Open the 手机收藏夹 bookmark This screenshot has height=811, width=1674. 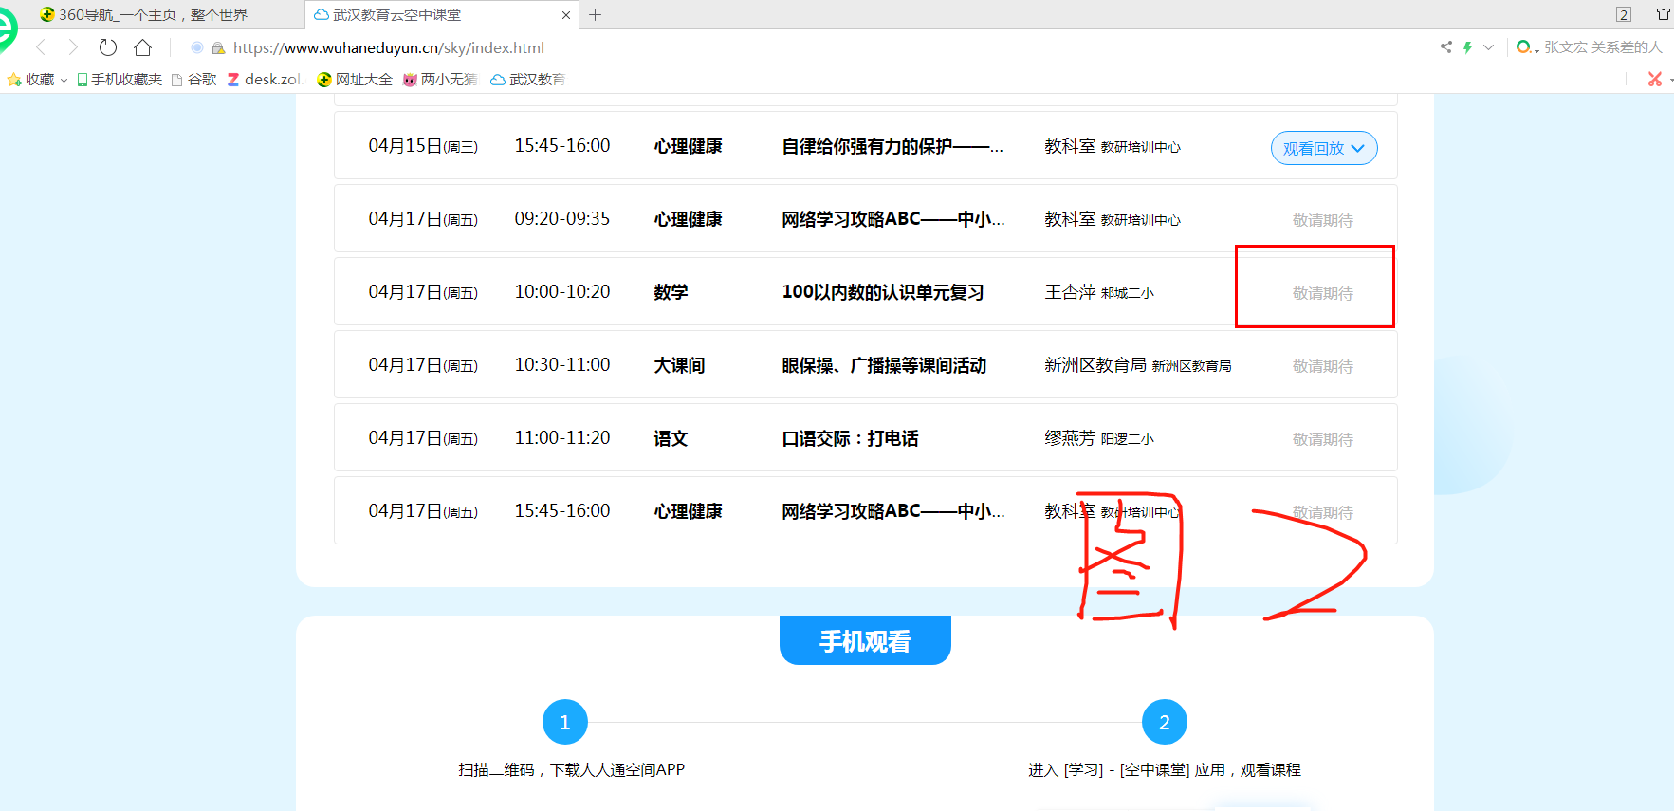tap(120, 80)
